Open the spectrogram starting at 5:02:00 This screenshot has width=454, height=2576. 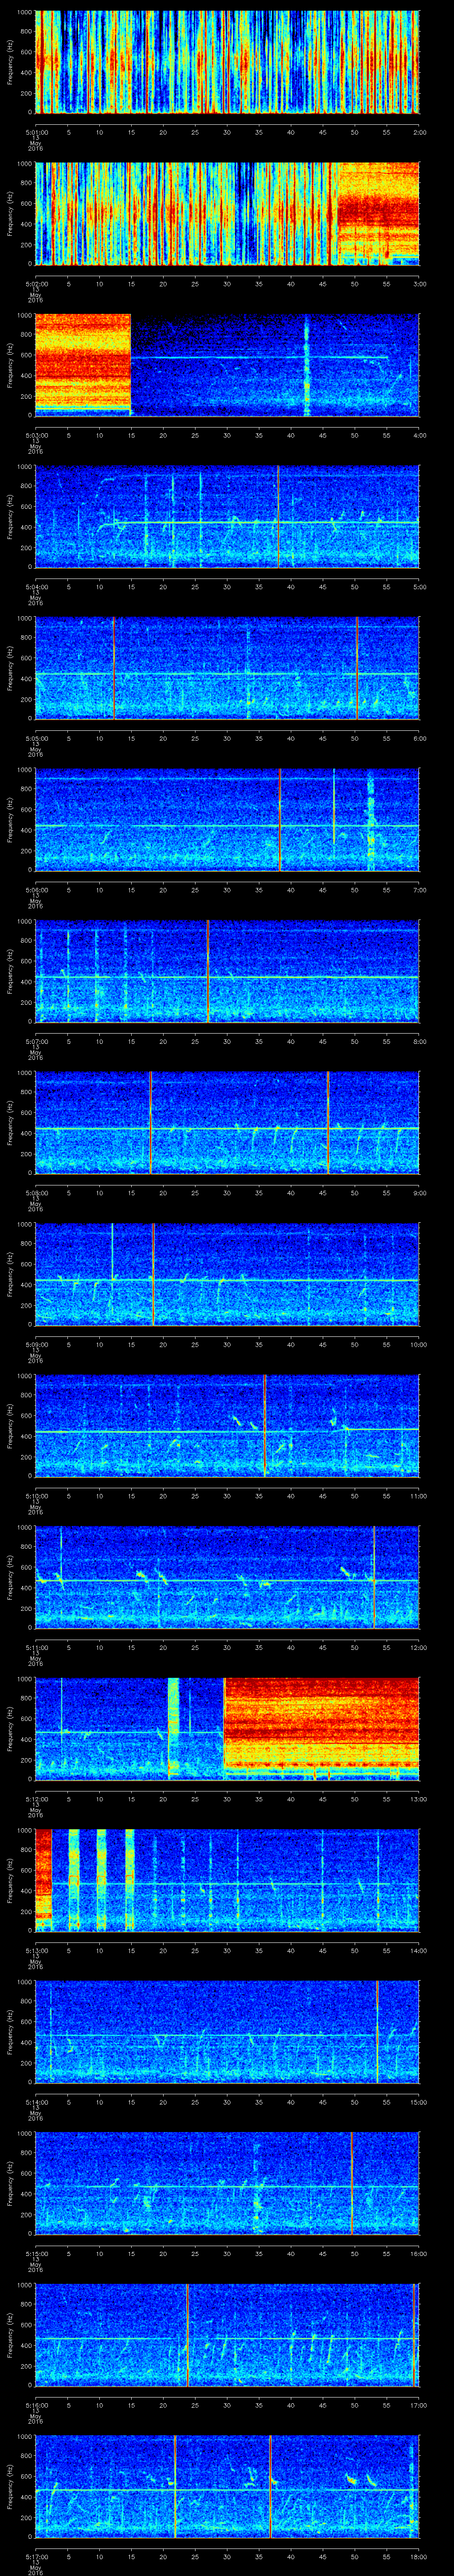pyautogui.click(x=227, y=213)
